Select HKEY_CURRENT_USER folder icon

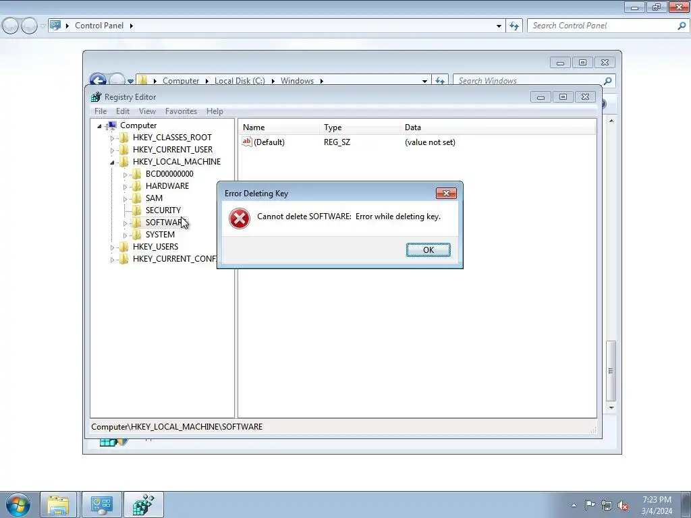click(124, 149)
